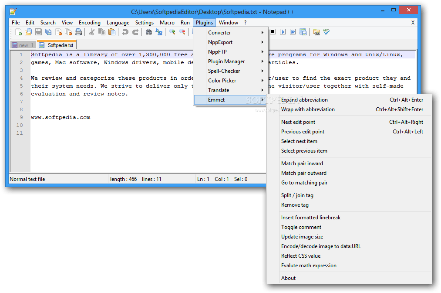The width and height of the screenshot is (441, 293).
Task: Click the Cut scissors icon
Action: pyautogui.click(x=92, y=32)
